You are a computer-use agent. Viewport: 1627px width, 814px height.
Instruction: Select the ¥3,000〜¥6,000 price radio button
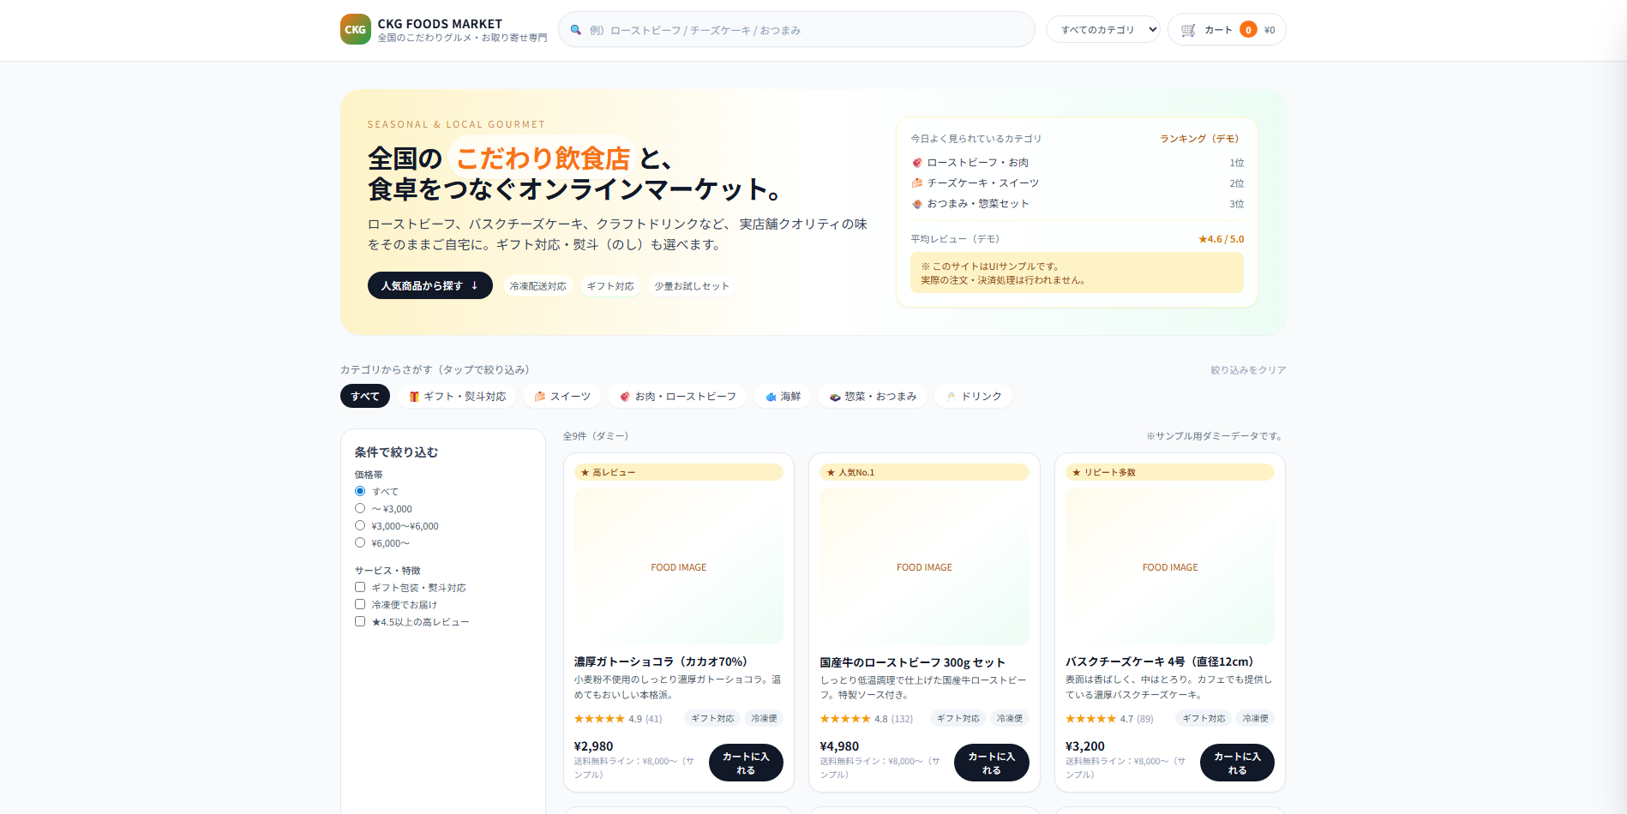pyautogui.click(x=359, y=525)
